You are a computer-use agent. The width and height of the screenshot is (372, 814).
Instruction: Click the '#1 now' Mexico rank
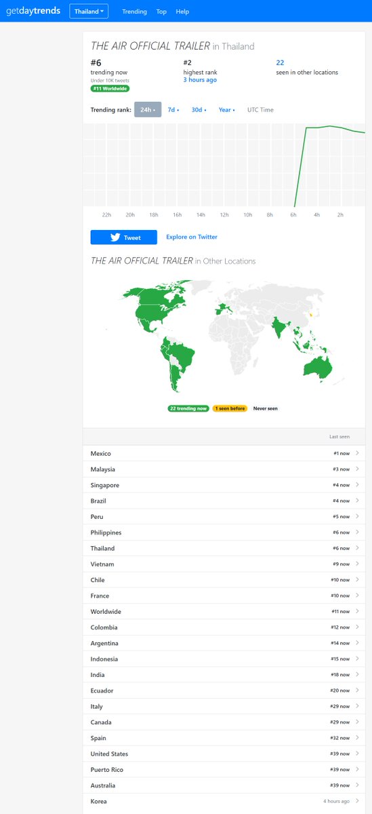coord(342,454)
